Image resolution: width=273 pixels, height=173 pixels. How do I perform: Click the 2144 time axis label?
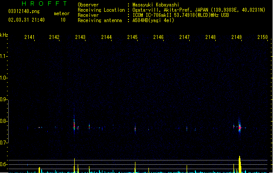click(x=106, y=37)
